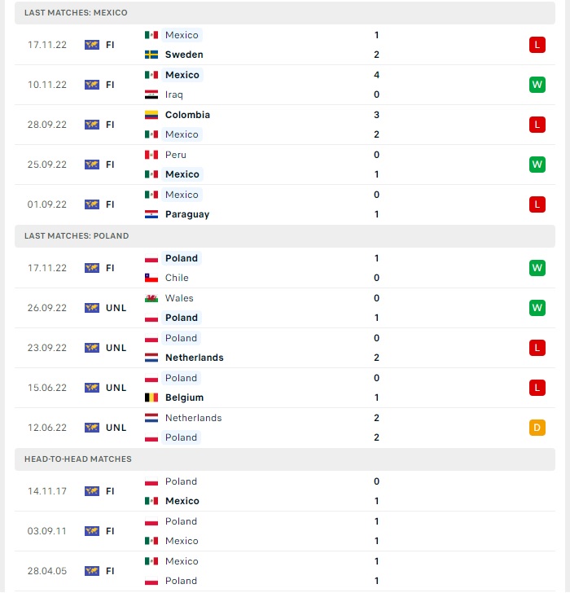The width and height of the screenshot is (570, 593).
Task: Click green W badge for Mexico–Iraq match
Action: 537,85
